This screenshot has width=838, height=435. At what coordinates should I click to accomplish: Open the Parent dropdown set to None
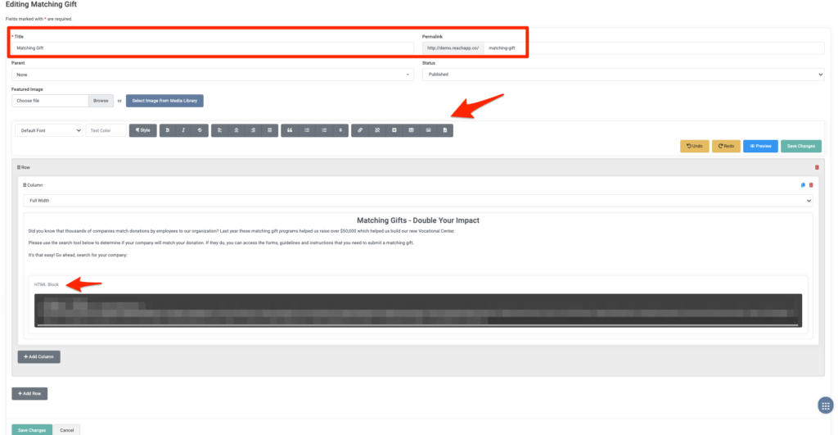click(213, 75)
